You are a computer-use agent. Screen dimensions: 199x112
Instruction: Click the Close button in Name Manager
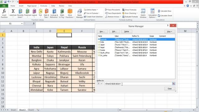click(x=169, y=89)
